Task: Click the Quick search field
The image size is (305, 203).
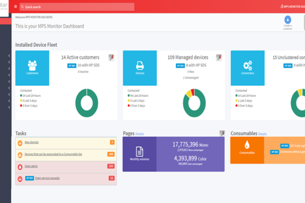Action: point(76,7)
